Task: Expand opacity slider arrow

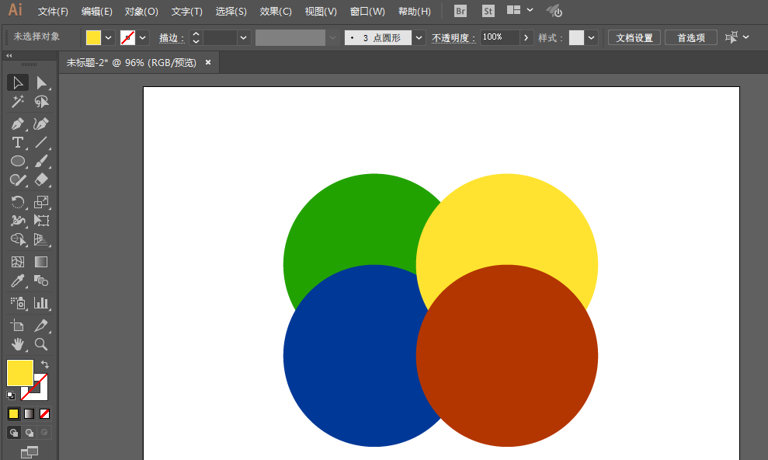Action: [x=526, y=38]
